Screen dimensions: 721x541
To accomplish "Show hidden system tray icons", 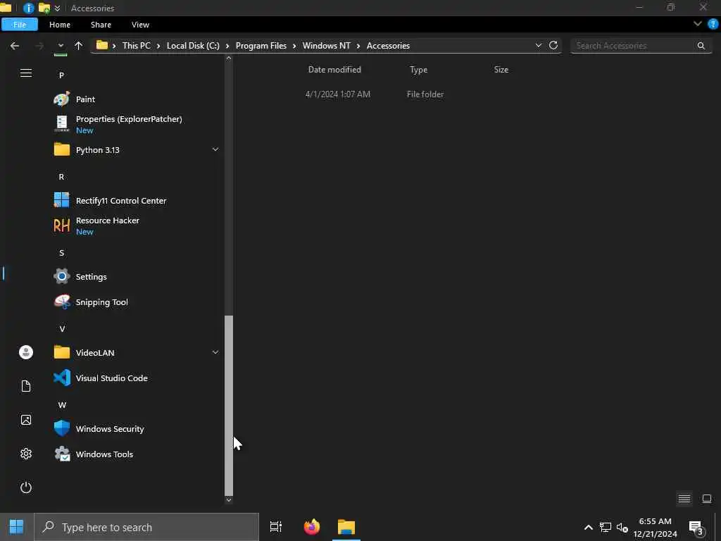I will coord(588,527).
